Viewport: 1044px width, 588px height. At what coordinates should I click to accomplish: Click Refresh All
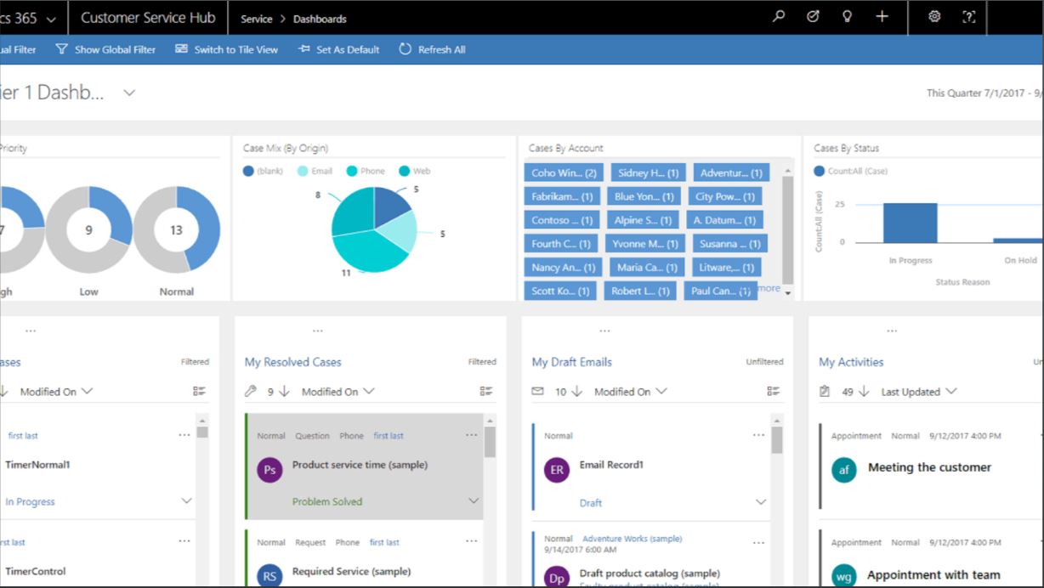(x=432, y=49)
